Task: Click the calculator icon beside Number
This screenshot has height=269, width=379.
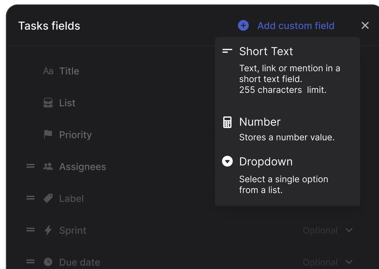Action: click(227, 122)
